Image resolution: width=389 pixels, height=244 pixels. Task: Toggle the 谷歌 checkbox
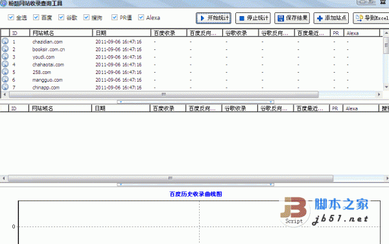pos(61,18)
